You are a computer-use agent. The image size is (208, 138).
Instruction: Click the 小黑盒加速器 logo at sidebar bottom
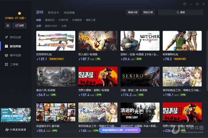(16, 130)
